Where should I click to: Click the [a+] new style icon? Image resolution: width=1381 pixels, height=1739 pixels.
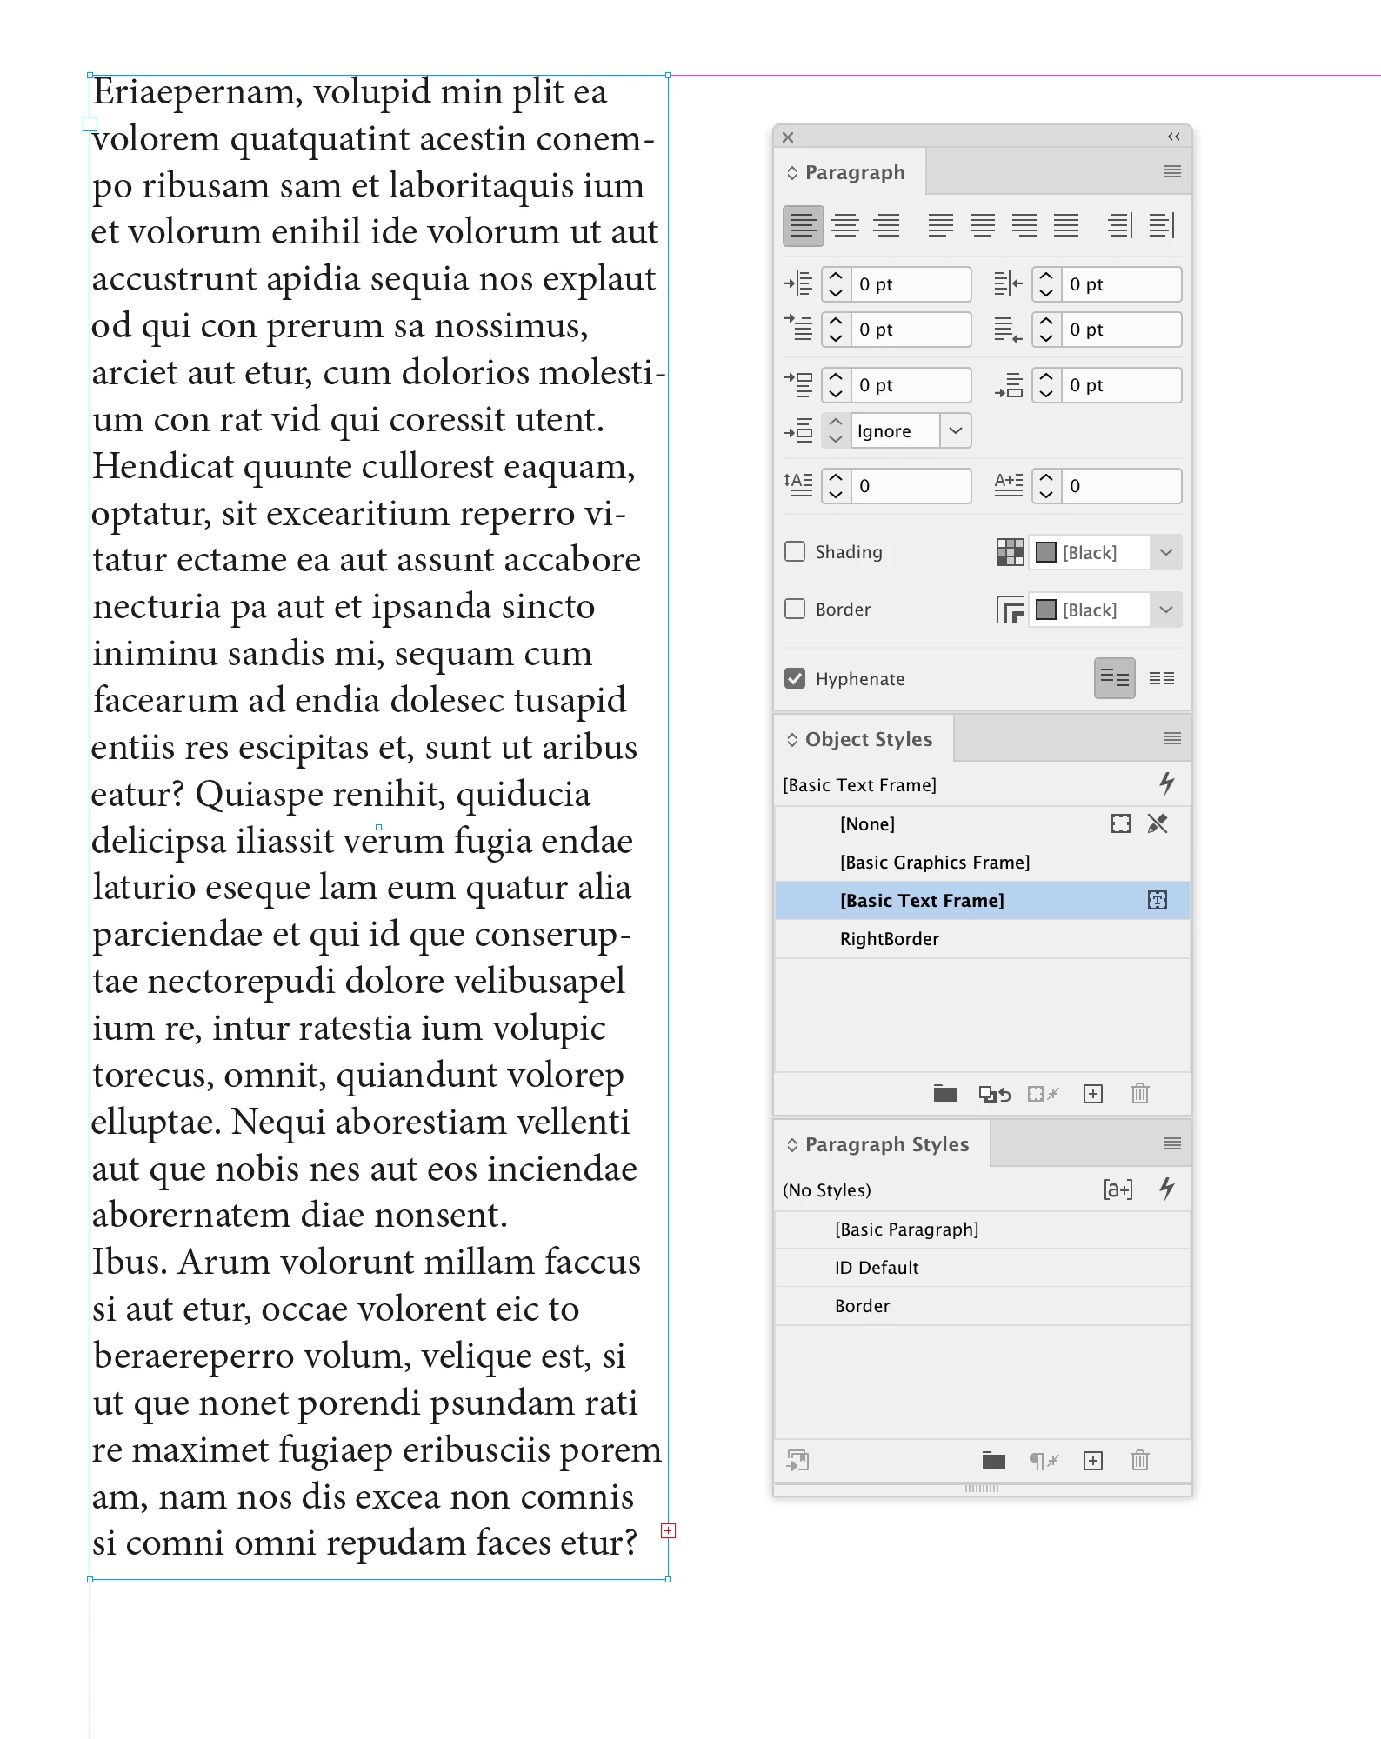point(1118,1189)
